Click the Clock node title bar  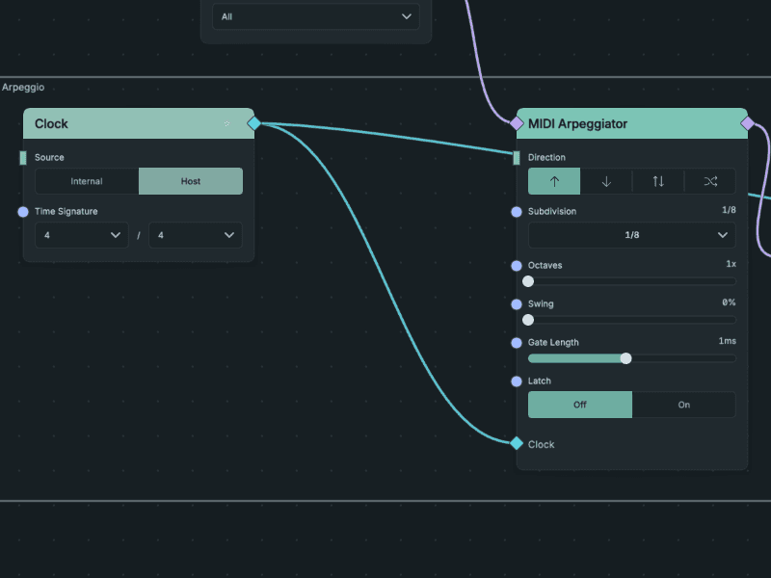(139, 123)
